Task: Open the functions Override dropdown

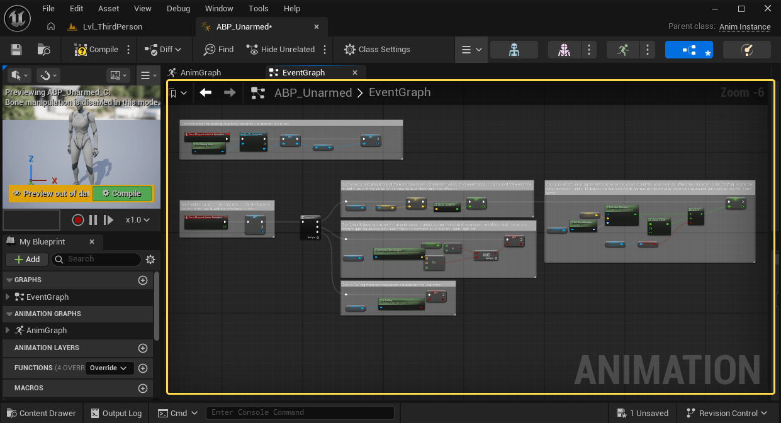Action: (x=110, y=368)
